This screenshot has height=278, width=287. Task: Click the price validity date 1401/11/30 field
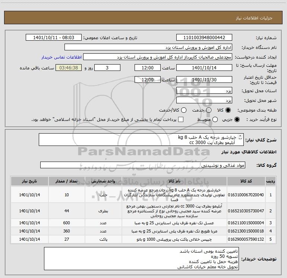(x=204, y=79)
